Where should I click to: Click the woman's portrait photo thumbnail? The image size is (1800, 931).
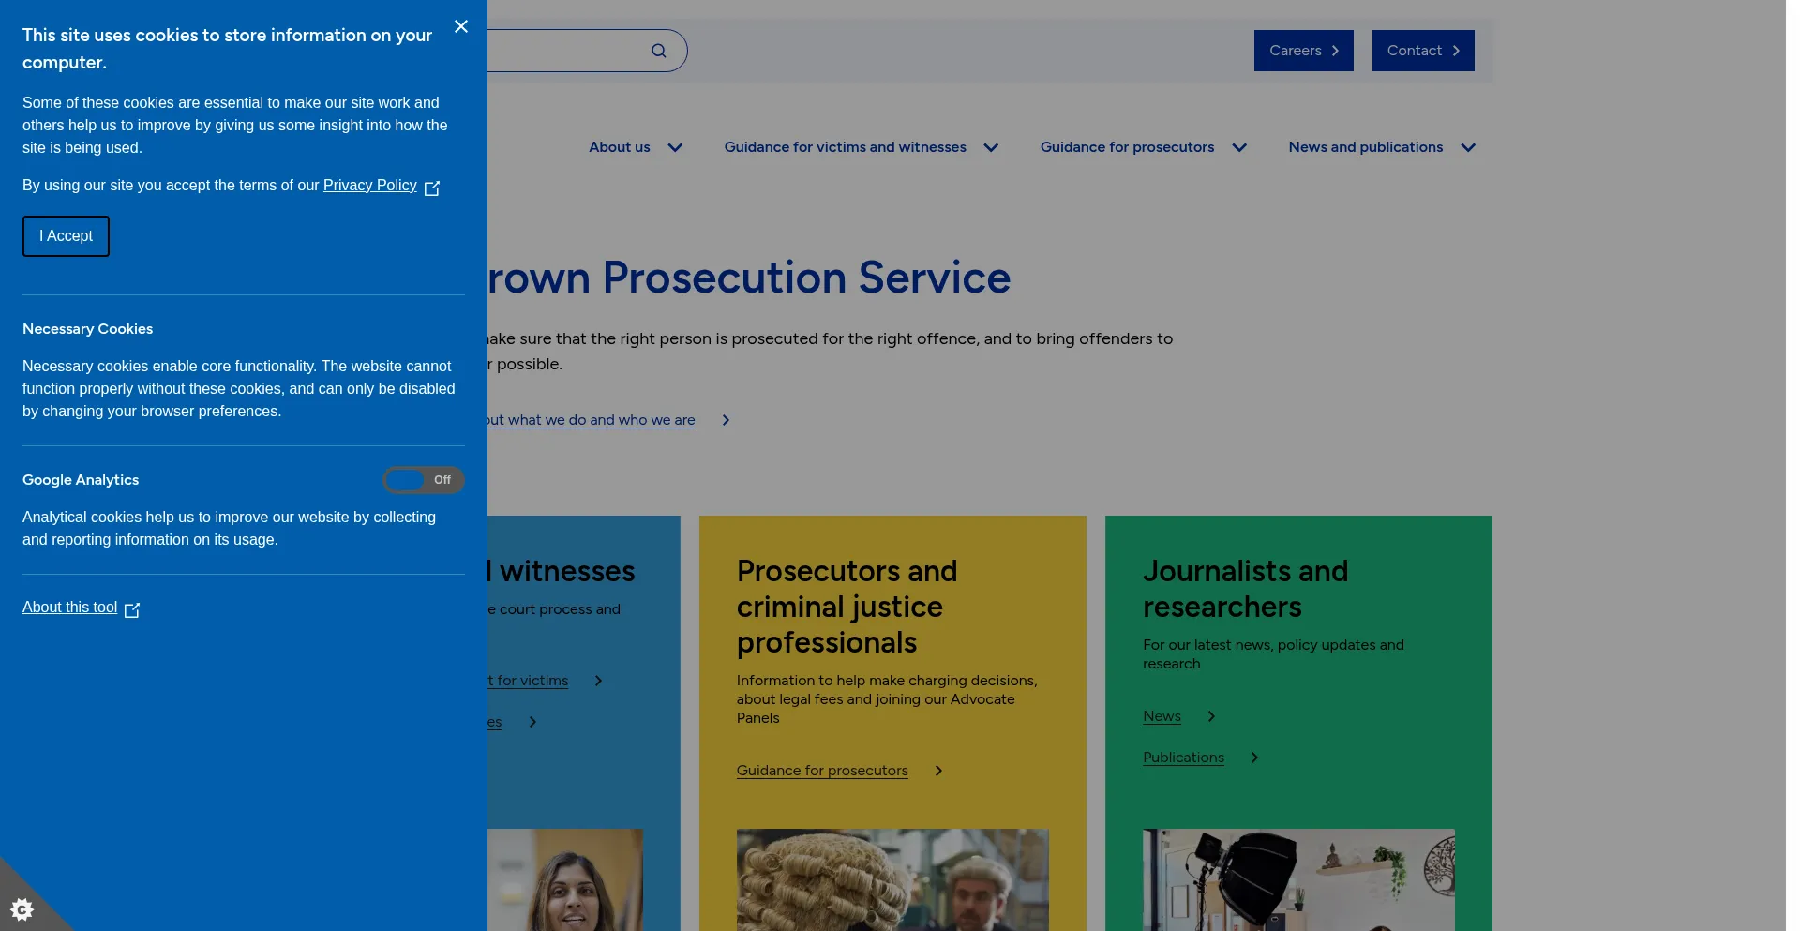pos(565,879)
